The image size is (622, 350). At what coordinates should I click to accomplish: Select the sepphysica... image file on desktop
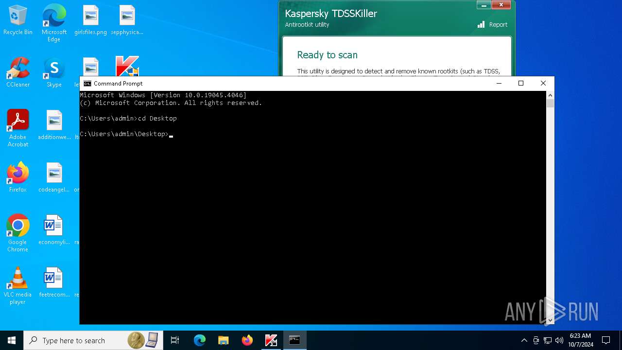click(127, 20)
